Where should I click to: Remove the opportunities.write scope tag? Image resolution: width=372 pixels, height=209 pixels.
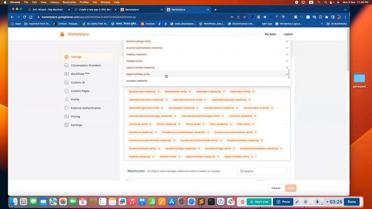[x=252, y=157]
